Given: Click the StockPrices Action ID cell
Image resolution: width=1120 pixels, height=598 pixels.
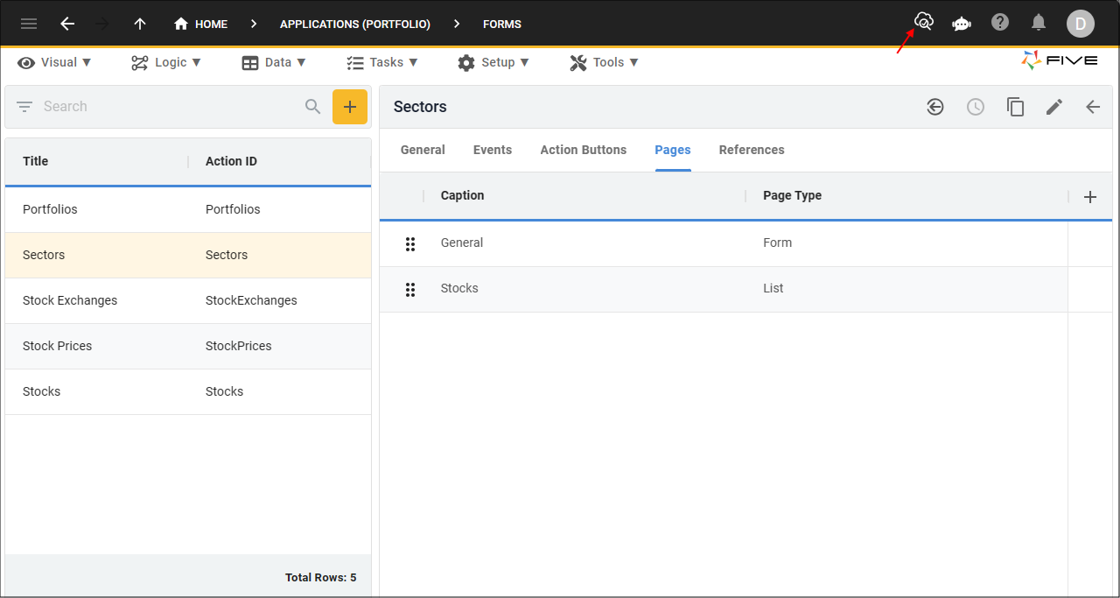Looking at the screenshot, I should [x=238, y=346].
